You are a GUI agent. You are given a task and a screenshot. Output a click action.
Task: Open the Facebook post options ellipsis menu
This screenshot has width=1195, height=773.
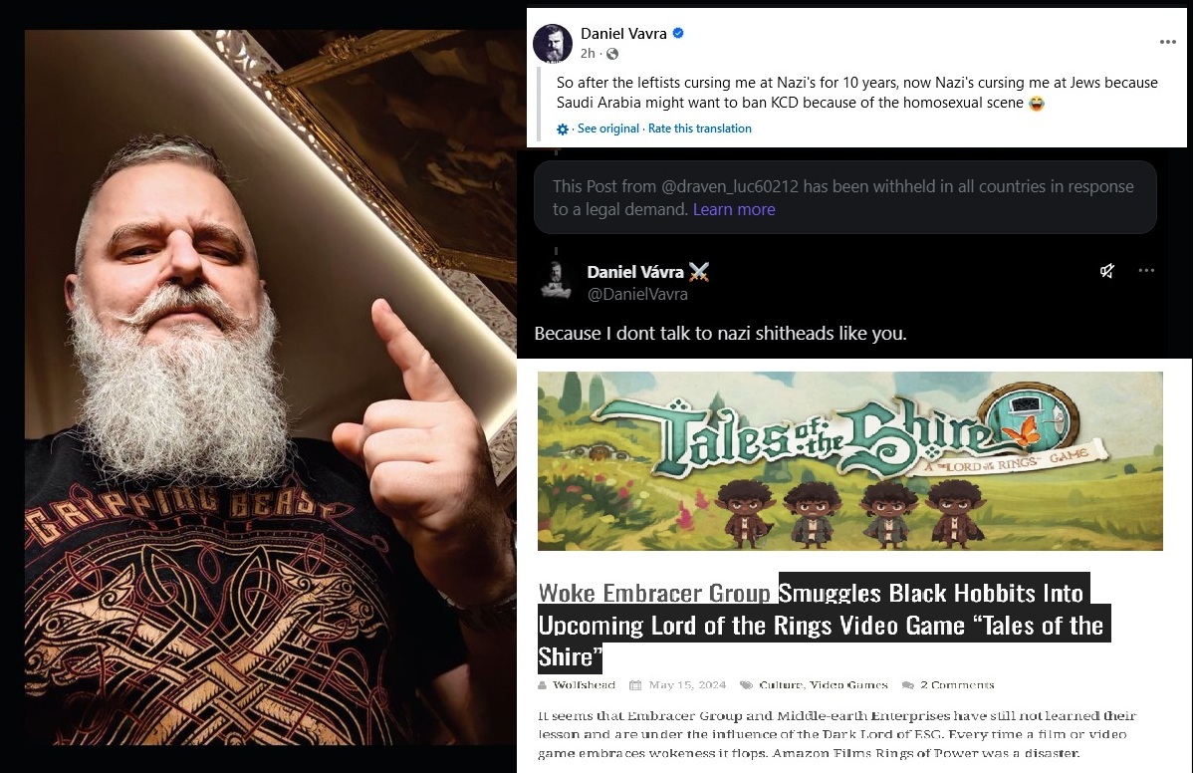(1168, 42)
